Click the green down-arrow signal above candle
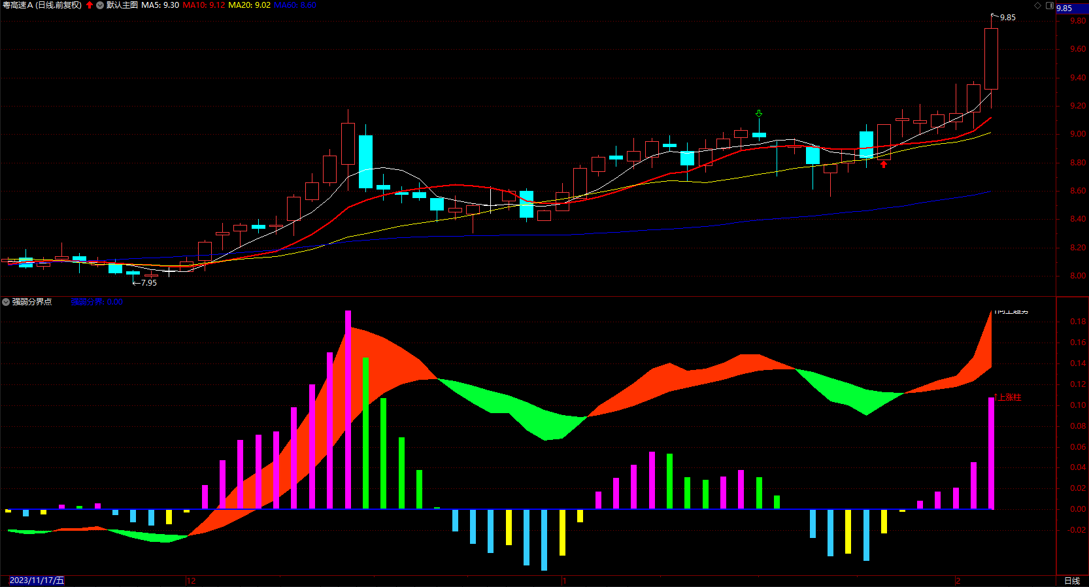The image size is (1089, 587). (x=759, y=114)
